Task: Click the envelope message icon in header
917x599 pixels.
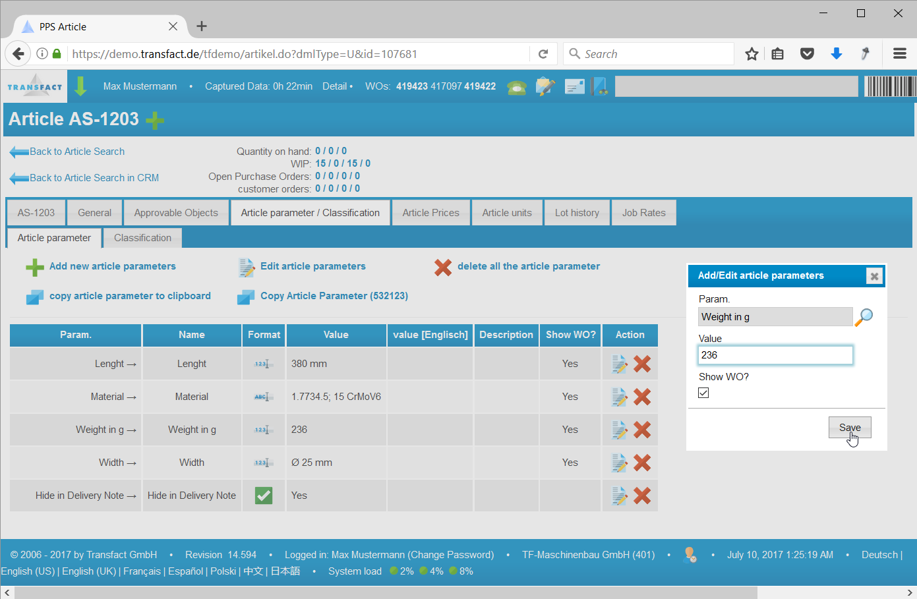Action: [x=575, y=86]
